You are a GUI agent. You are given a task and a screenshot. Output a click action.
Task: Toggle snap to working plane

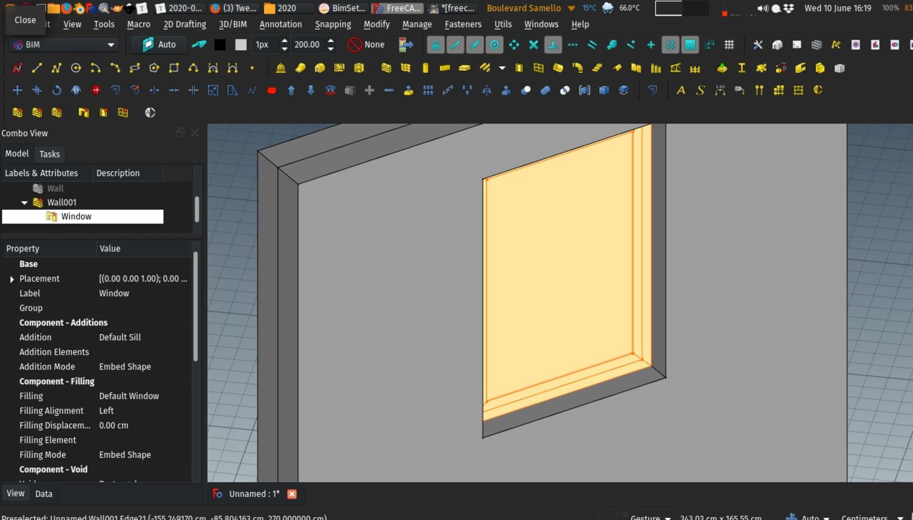coord(690,45)
